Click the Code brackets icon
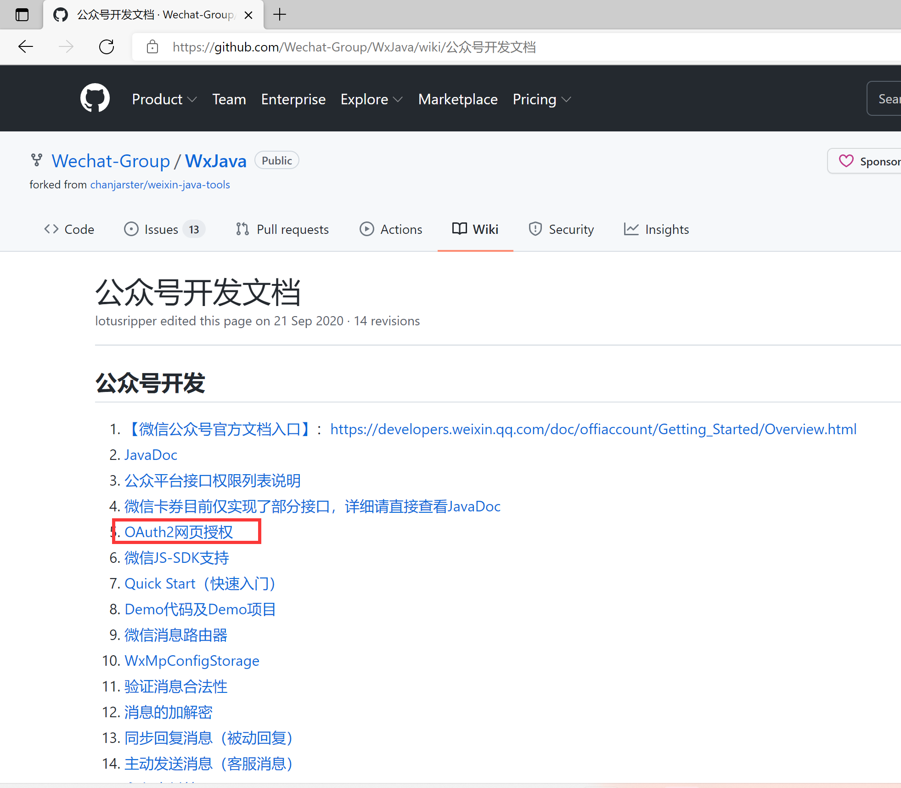Viewport: 901px width, 788px height. 51,229
